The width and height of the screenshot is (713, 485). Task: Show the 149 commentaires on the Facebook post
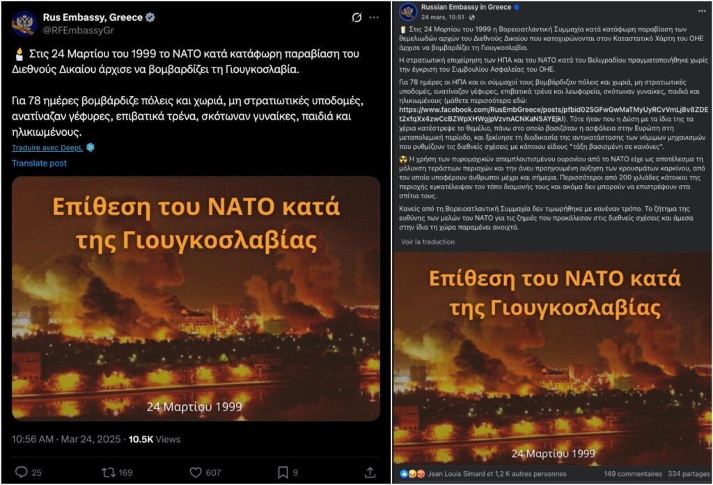click(633, 474)
